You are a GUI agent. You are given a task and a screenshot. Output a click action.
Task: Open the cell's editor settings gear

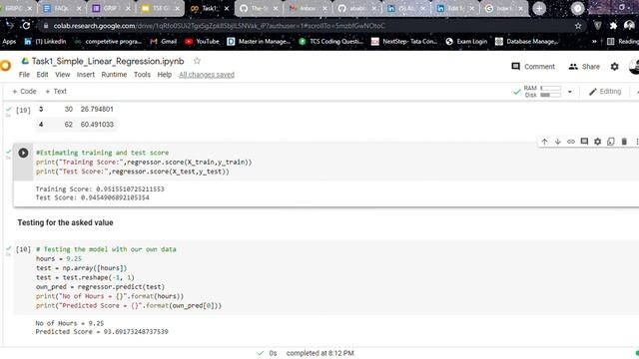tap(597, 142)
